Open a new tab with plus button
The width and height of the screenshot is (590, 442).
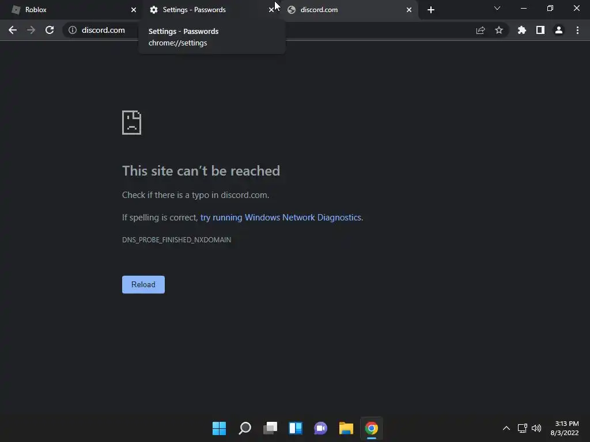point(431,10)
